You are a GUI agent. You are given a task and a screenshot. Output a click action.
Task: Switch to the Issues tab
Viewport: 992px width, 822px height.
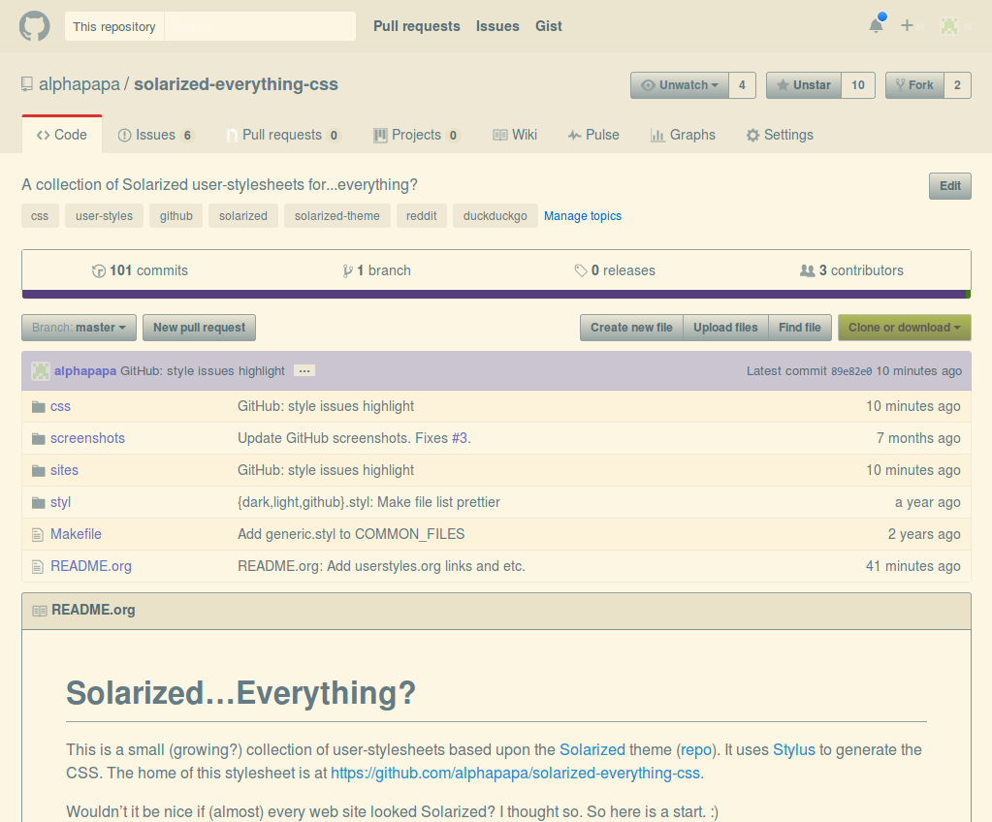click(x=155, y=135)
